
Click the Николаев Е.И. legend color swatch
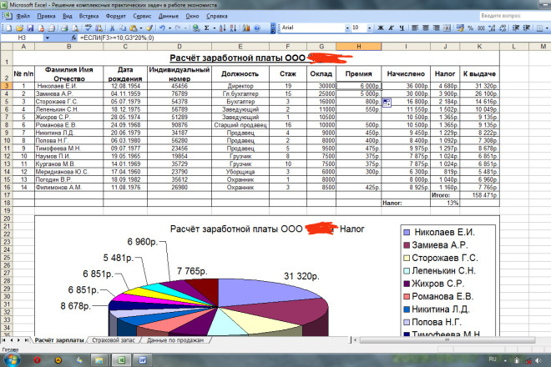click(407, 232)
